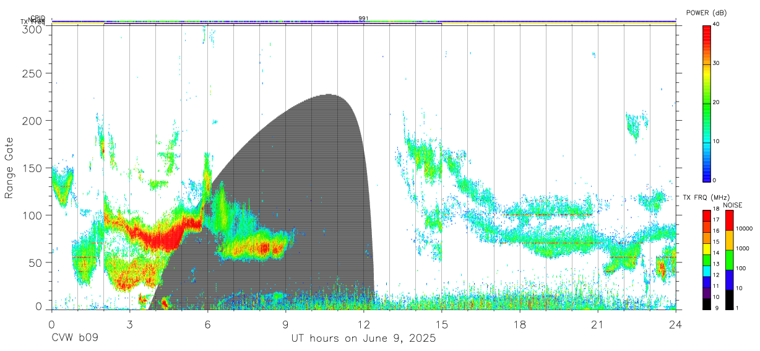Click the 6 UT hour tick label
The height and width of the screenshot is (351, 760).
[207, 324]
